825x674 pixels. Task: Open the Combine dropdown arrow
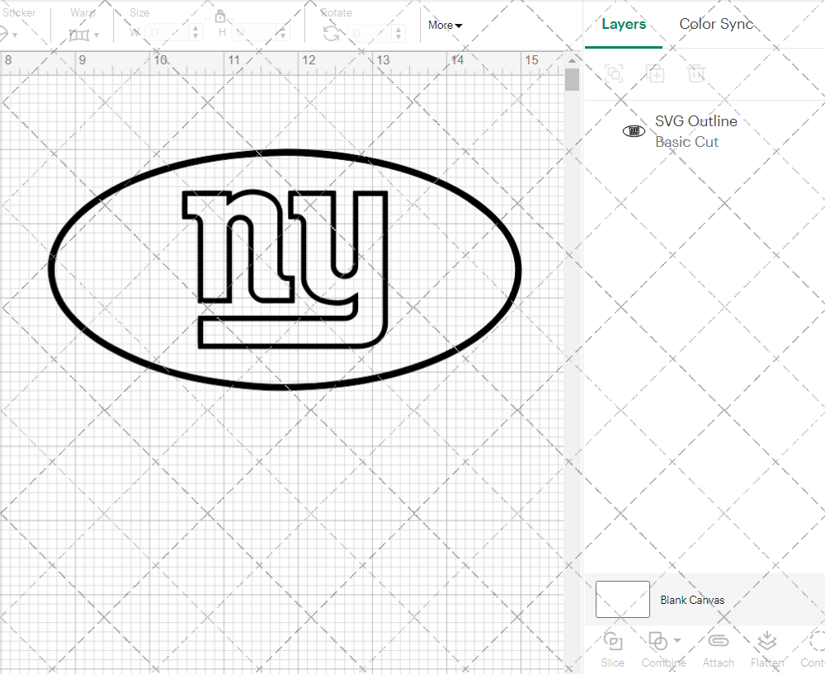pos(677,640)
